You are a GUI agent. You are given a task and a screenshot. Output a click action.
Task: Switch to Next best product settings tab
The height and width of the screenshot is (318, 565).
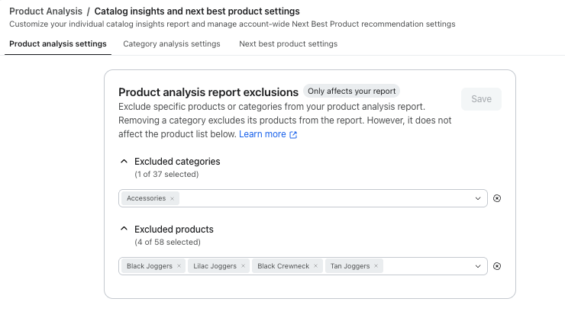point(289,44)
